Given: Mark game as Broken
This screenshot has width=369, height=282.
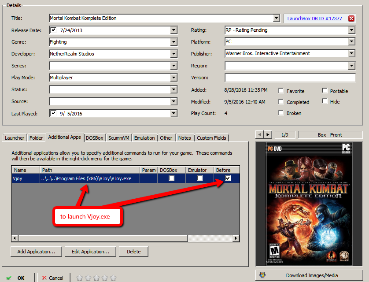Looking at the screenshot, I should pyautogui.click(x=281, y=112).
